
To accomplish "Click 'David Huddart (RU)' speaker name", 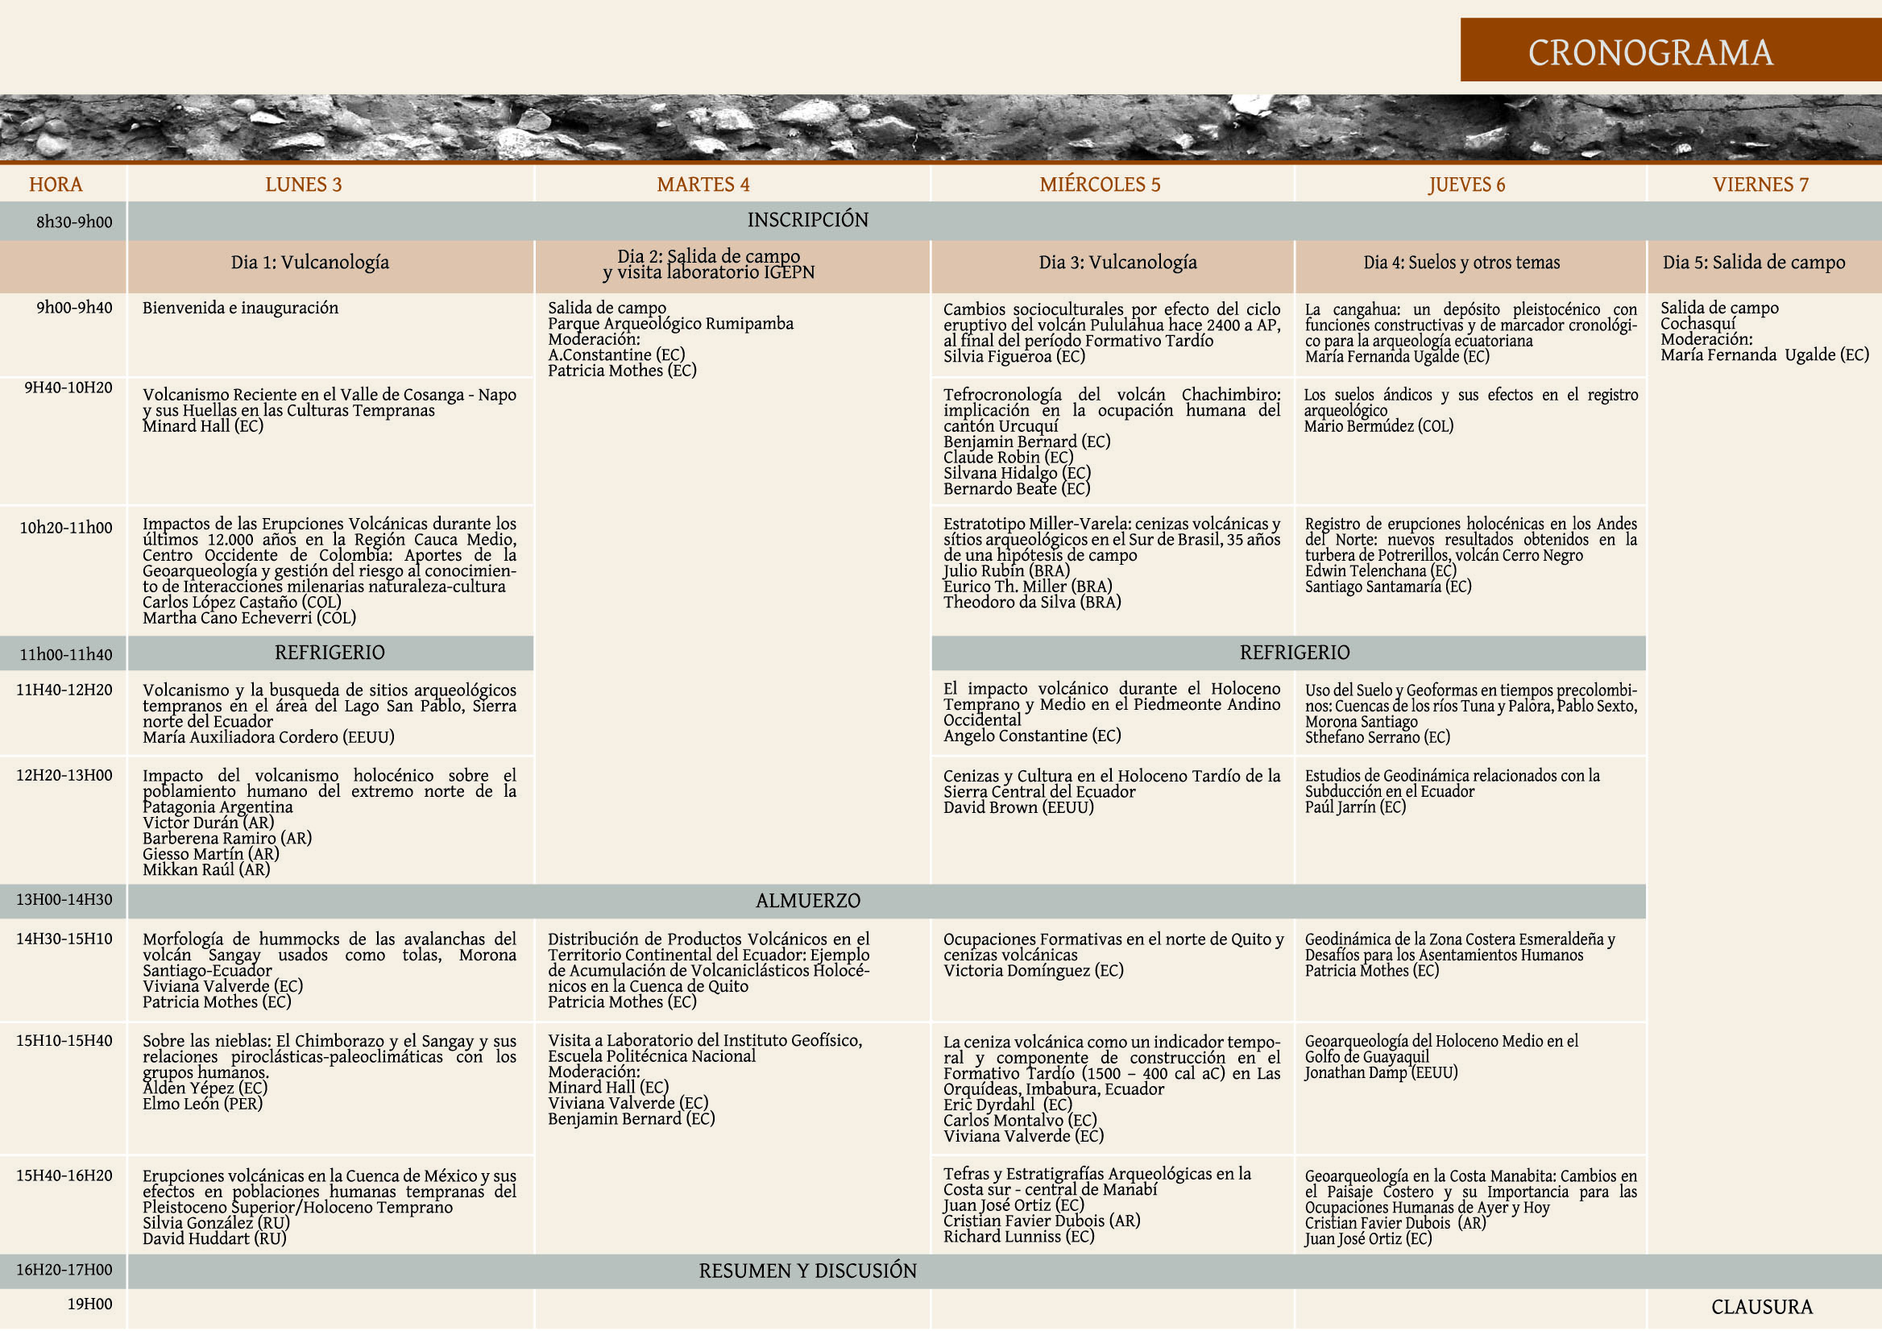I will point(214,1239).
